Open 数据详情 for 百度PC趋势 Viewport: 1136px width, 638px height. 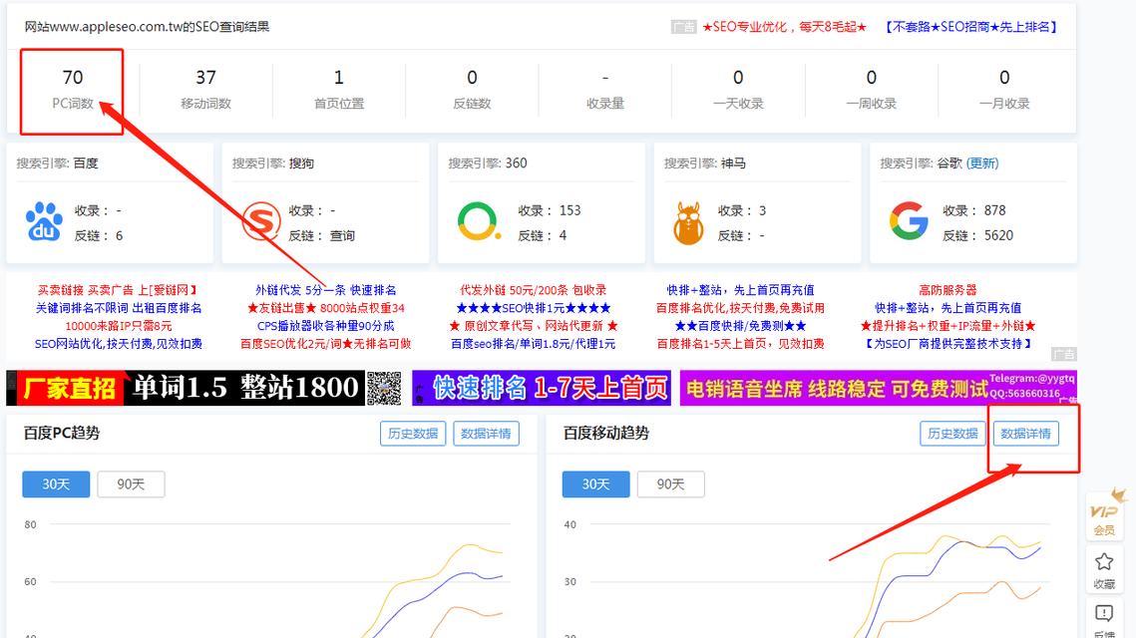pyautogui.click(x=486, y=434)
